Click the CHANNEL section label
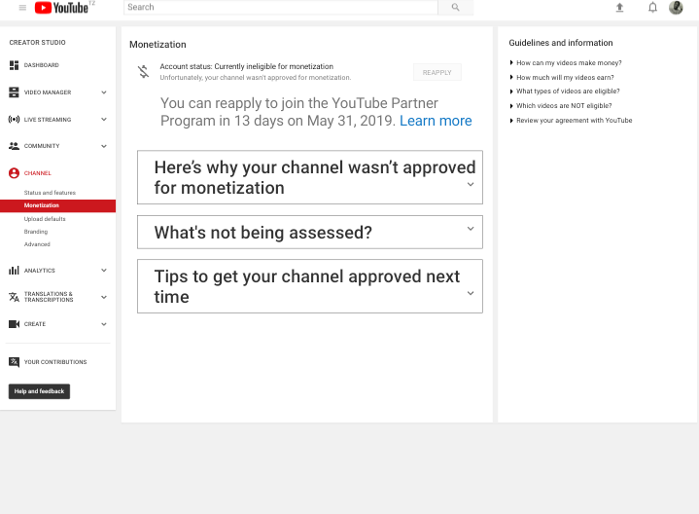Screen dimensions: 699x514 38,173
